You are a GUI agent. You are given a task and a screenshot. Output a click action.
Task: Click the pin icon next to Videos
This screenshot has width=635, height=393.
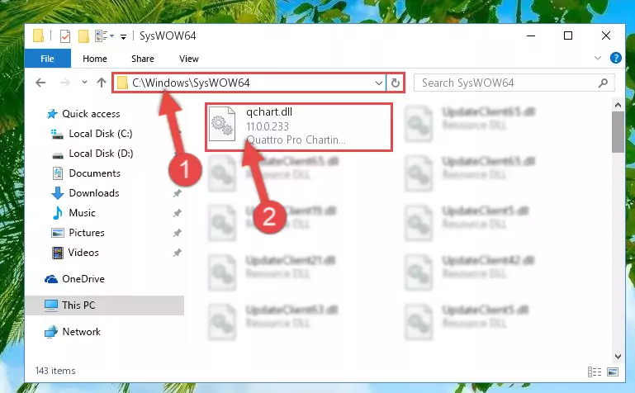coord(177,253)
